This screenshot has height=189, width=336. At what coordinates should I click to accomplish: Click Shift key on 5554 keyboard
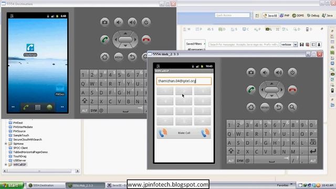[x=85, y=101]
